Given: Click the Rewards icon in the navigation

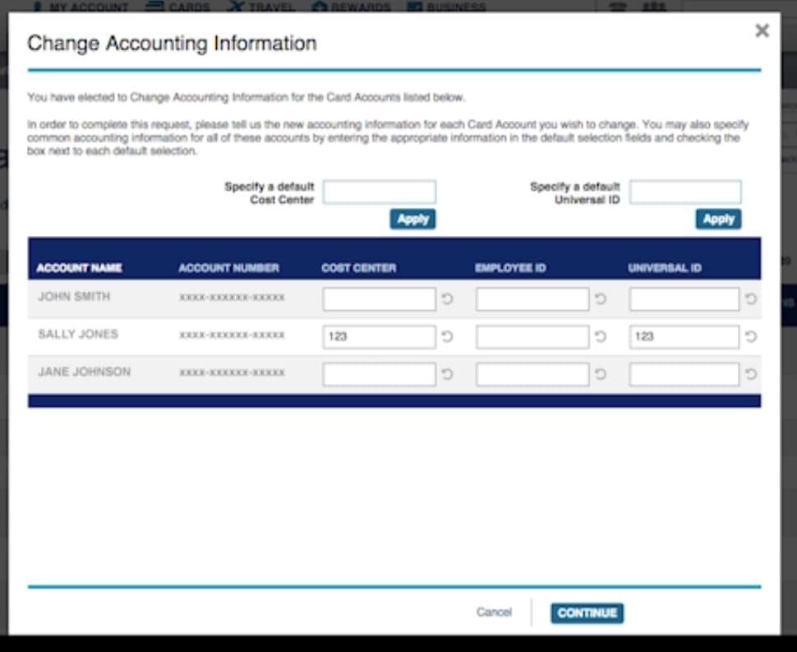Looking at the screenshot, I should [318, 7].
